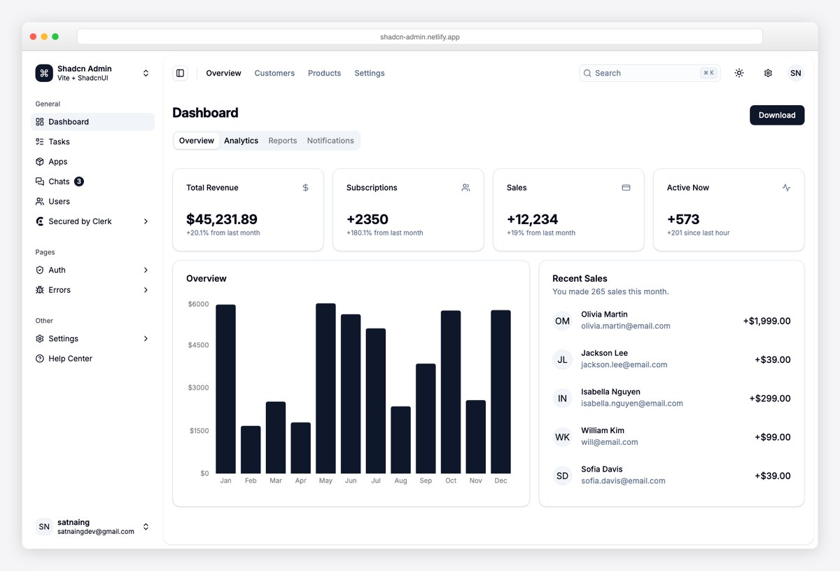Viewport: 840px width, 571px height.
Task: Click the sidebar Settings gear icon
Action: [x=40, y=338]
